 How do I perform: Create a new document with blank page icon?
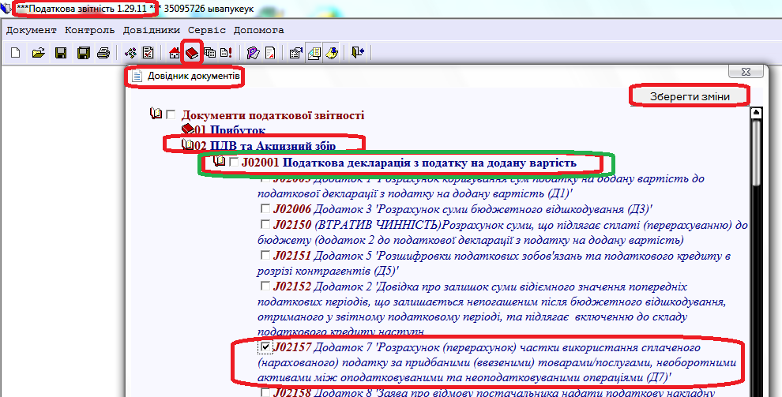tap(15, 53)
